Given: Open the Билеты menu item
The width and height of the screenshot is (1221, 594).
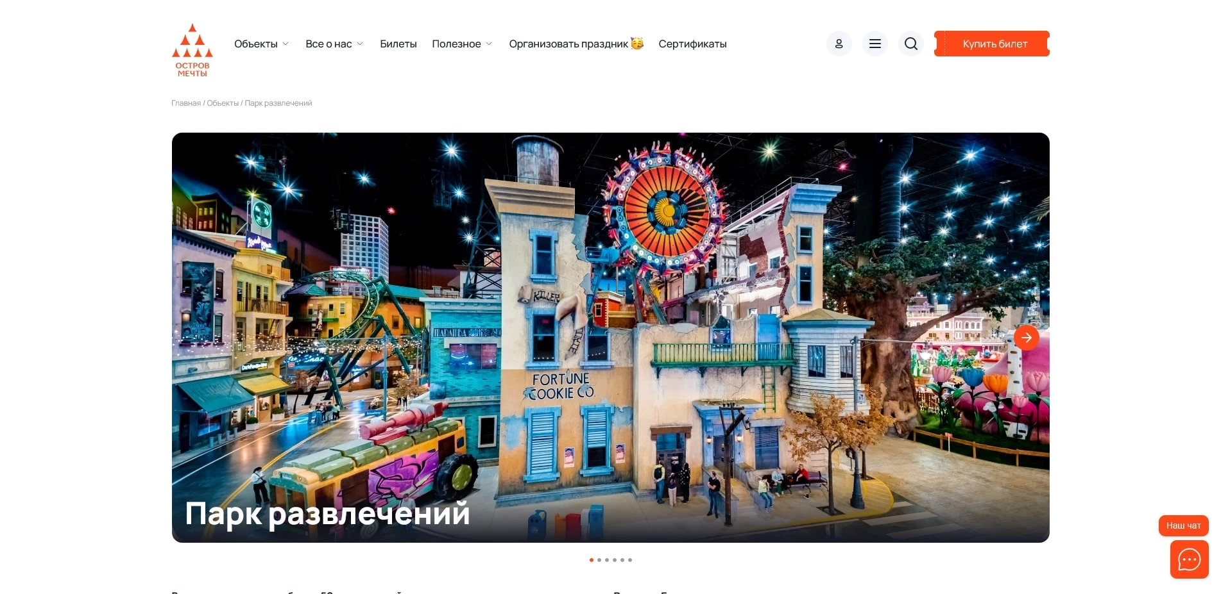Looking at the screenshot, I should coord(398,44).
